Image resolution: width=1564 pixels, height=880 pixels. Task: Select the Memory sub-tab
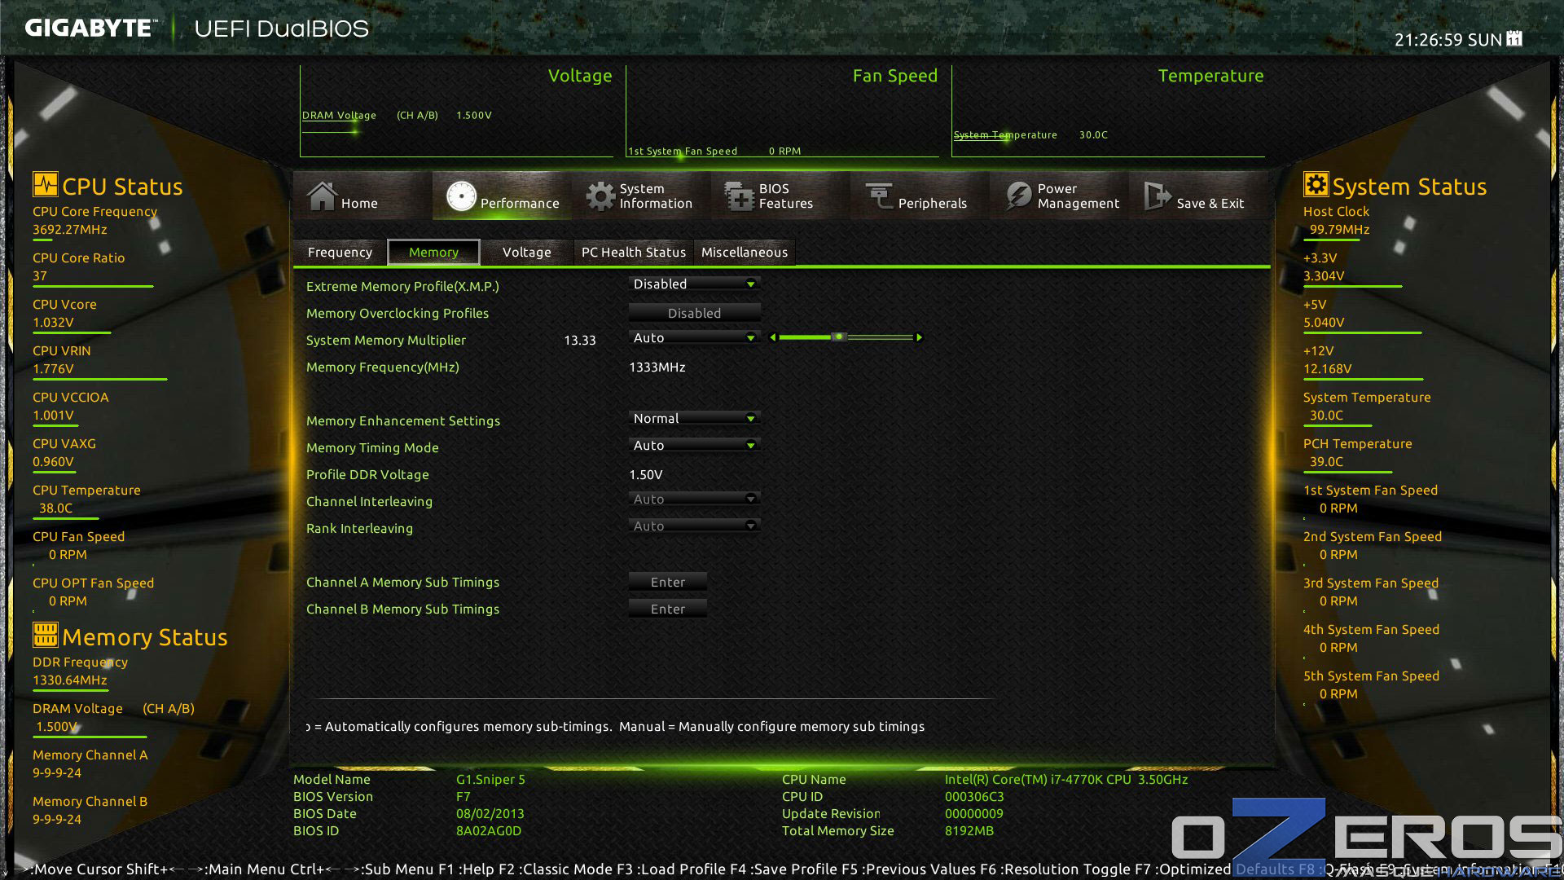coord(433,253)
